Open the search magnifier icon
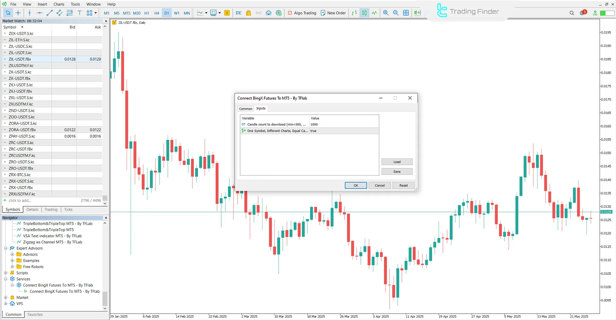616x320 pixels. 572,13
